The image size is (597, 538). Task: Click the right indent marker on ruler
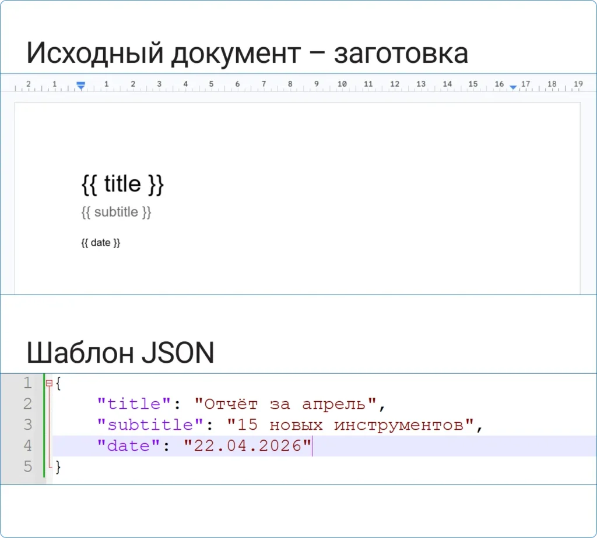point(513,87)
